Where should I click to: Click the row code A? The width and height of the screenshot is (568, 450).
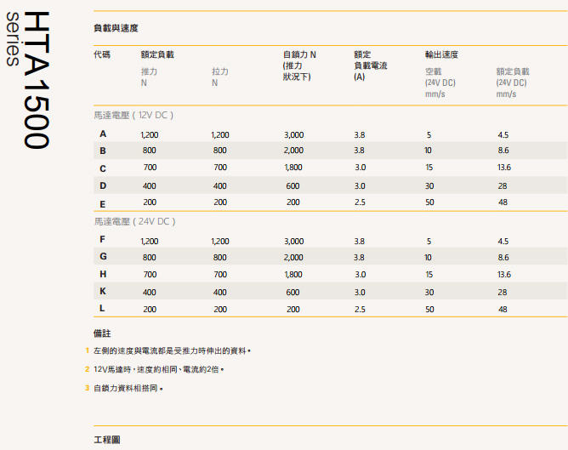(x=103, y=134)
